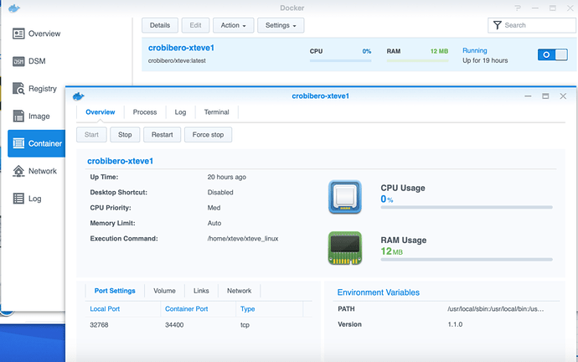Click the Image sidebar icon

[18, 116]
